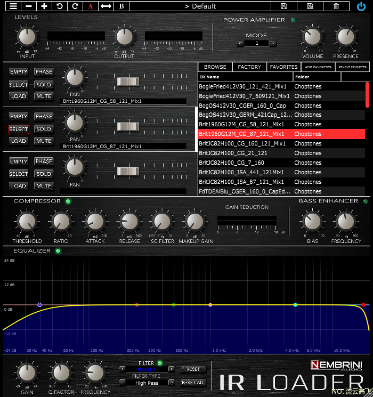
Task: Click the first slot PAN knob
Action: tap(75, 77)
